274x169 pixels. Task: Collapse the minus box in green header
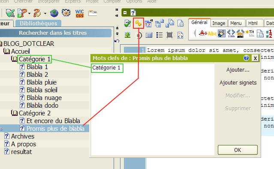point(125,12)
